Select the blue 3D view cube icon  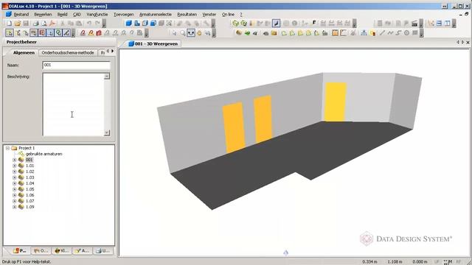[x=129, y=23]
